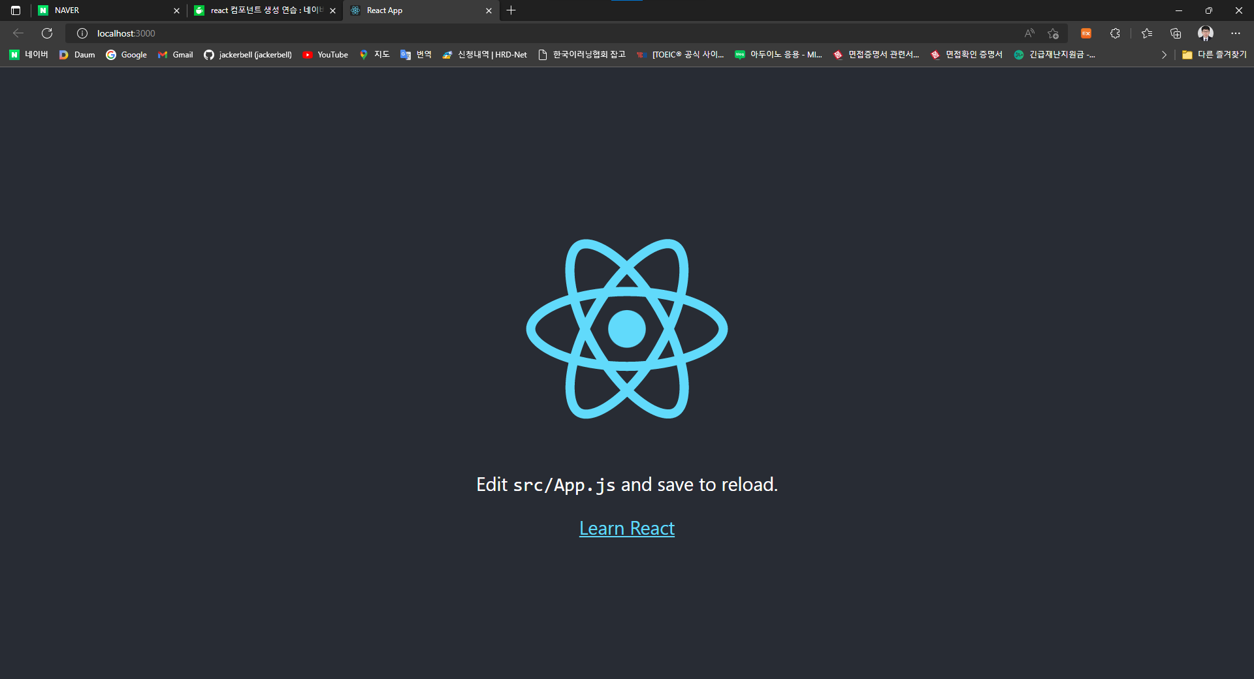Open a new tab with plus button
Image resolution: width=1254 pixels, height=679 pixels.
click(x=511, y=10)
